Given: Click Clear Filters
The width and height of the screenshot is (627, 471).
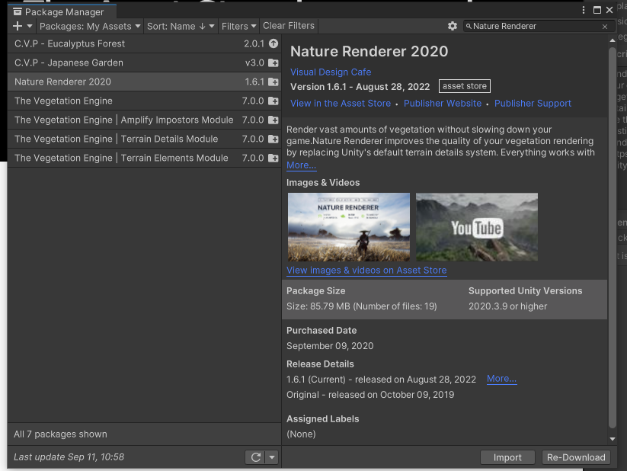Looking at the screenshot, I should point(289,26).
